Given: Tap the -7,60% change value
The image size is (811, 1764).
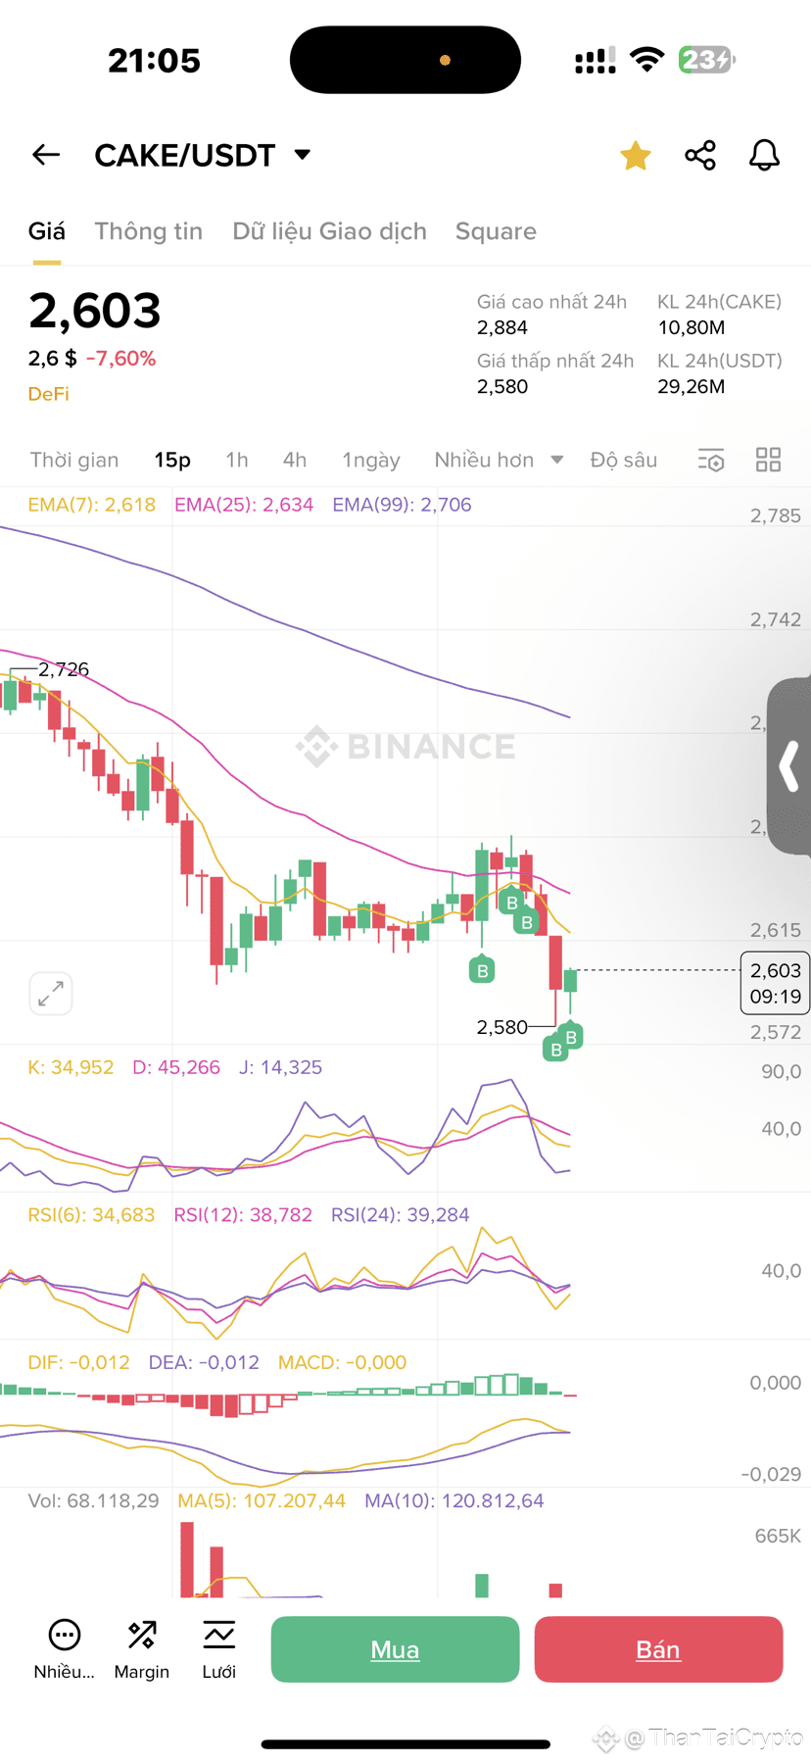Looking at the screenshot, I should click(120, 359).
